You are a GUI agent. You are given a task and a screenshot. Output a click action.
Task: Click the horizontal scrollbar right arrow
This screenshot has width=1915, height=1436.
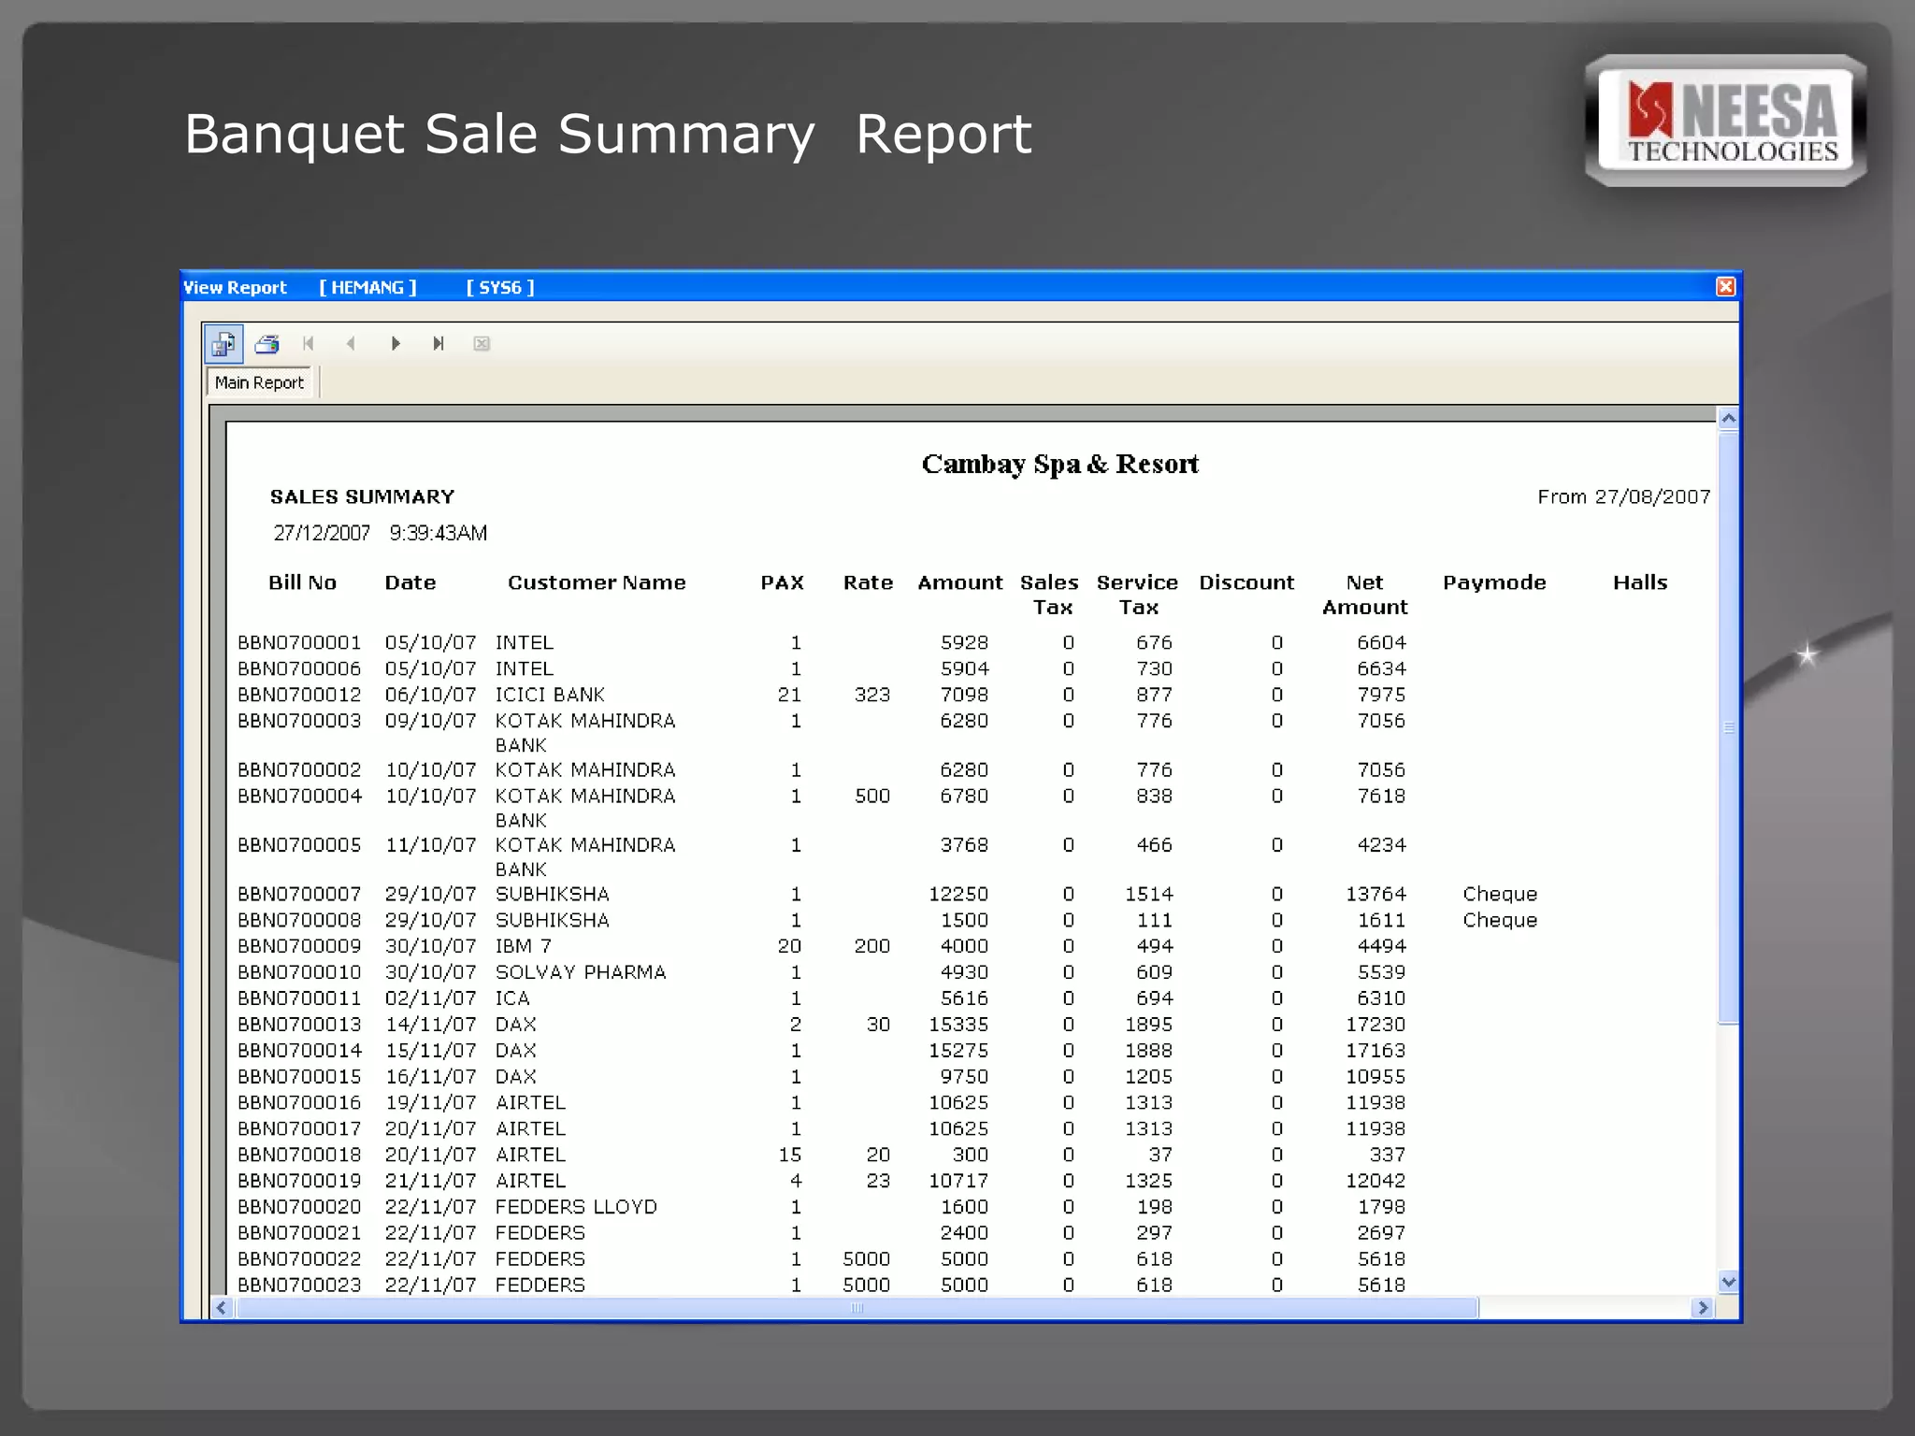point(1703,1308)
